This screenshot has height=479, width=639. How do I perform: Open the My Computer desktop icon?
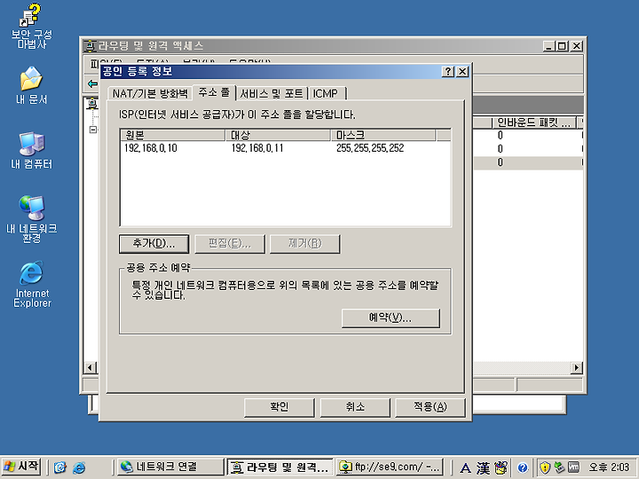coord(31,150)
